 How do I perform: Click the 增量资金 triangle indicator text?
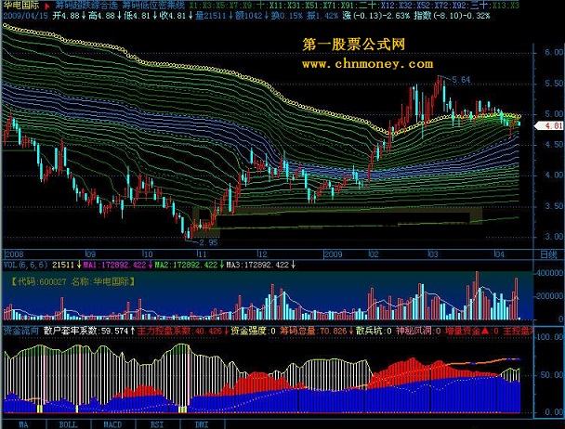pos(471,331)
